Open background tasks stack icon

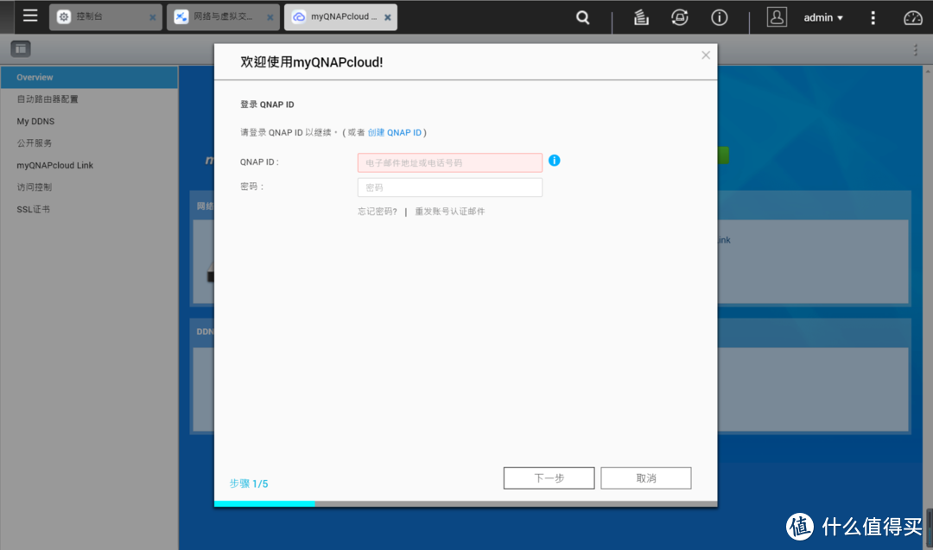point(641,18)
